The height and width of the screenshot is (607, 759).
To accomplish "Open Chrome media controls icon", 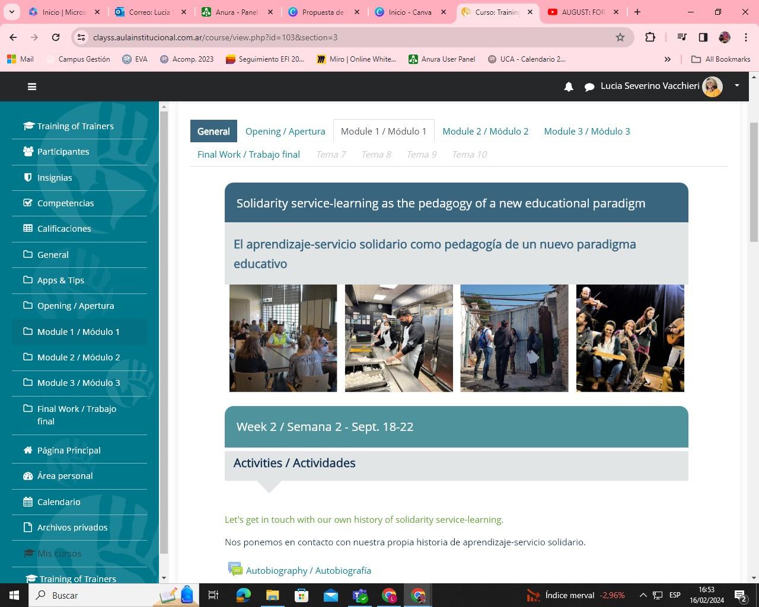I will (682, 37).
